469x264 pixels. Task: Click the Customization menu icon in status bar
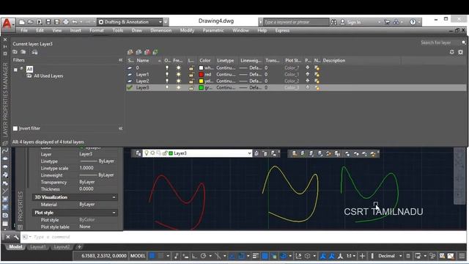[x=462, y=256]
